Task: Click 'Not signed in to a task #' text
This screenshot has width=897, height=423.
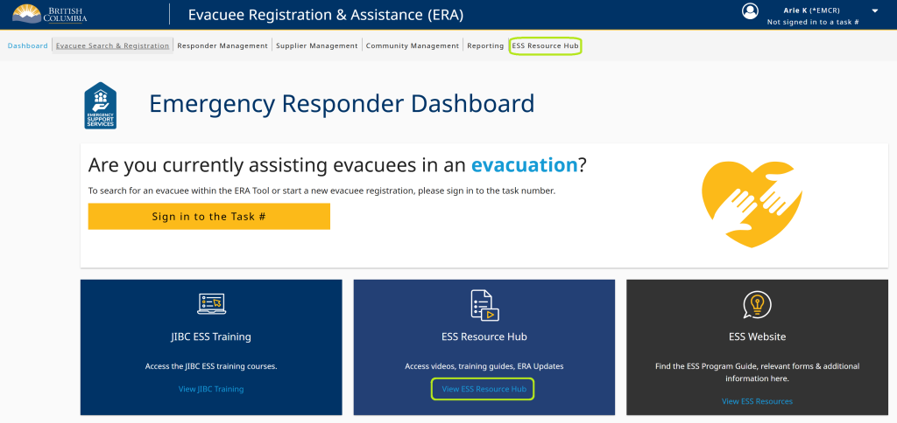Action: point(813,22)
